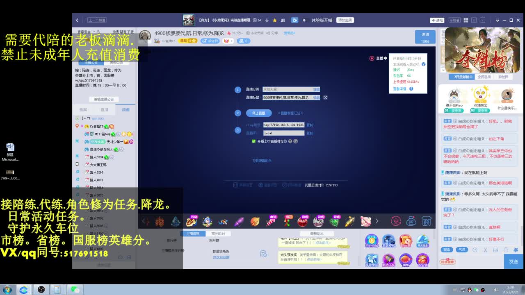The width and height of the screenshot is (525, 295).
Task: Toggle 开播上CC直播推荐位 checkbox
Action: (x=254, y=141)
